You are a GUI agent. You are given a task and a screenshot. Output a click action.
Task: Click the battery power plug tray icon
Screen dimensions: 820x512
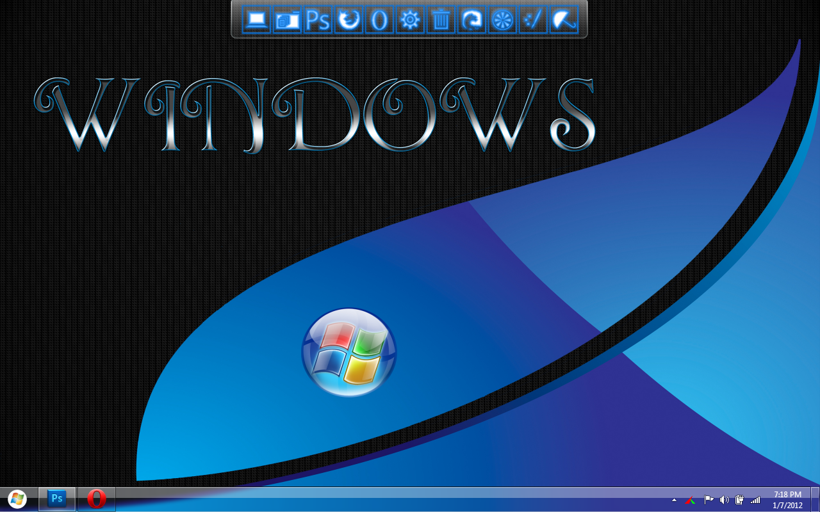(x=739, y=500)
